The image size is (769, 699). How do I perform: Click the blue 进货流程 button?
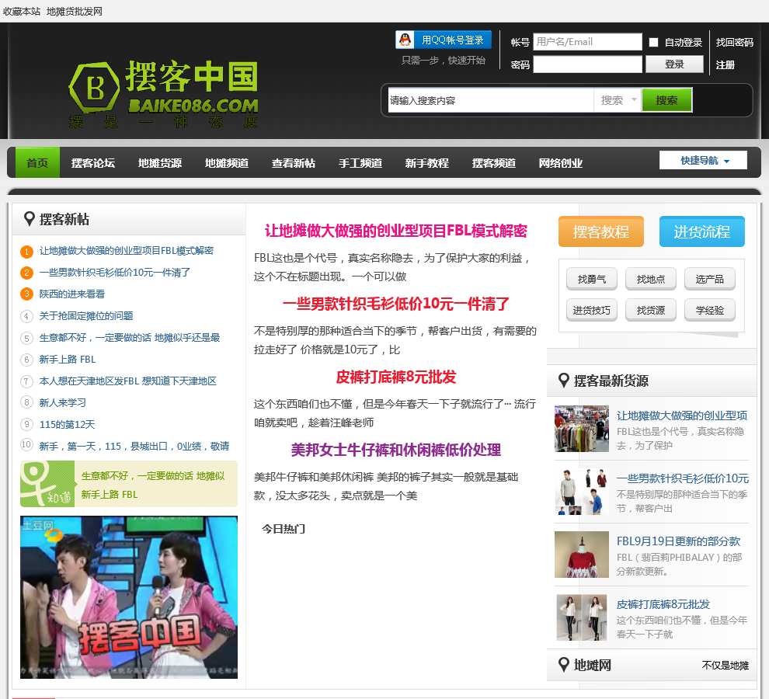pyautogui.click(x=702, y=231)
